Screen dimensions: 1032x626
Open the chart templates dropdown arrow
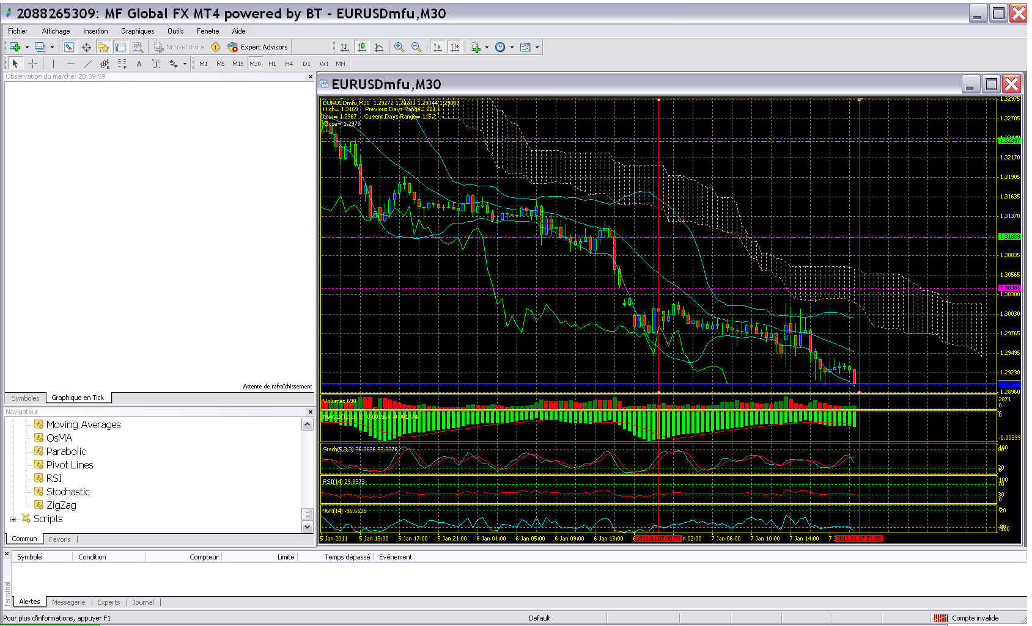pos(537,47)
